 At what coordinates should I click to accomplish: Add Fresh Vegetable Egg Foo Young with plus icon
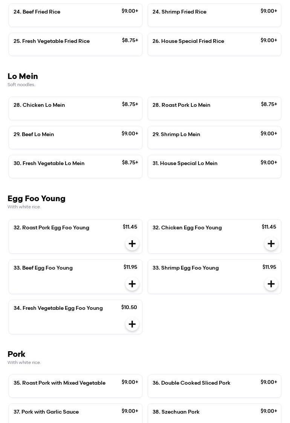pos(132,324)
